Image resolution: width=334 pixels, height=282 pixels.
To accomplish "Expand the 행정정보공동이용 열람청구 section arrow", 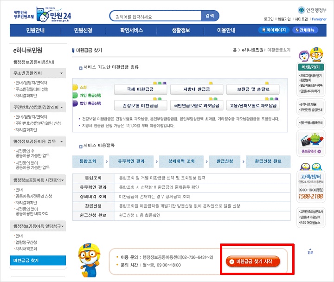I will coord(63,226).
